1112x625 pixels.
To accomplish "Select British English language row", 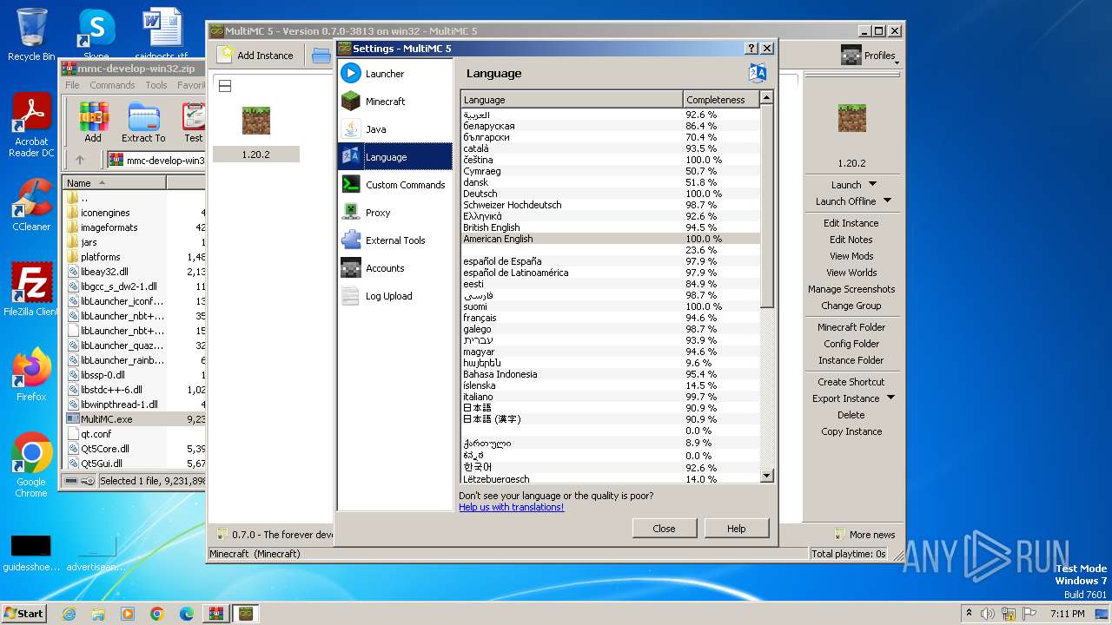I will click(x=610, y=227).
